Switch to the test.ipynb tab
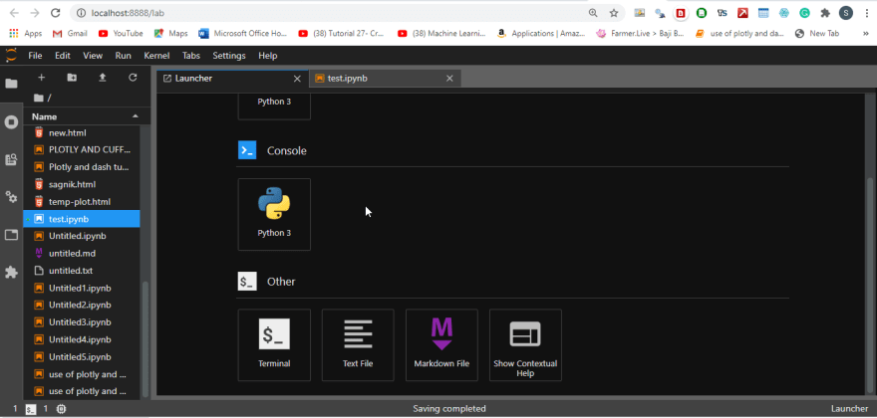This screenshot has width=877, height=418. 385,79
